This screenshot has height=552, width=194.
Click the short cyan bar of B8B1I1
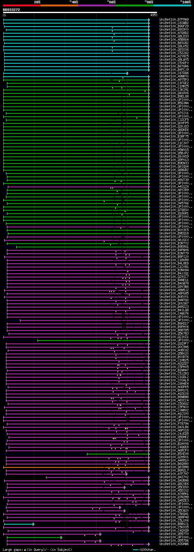click(x=19, y=524)
